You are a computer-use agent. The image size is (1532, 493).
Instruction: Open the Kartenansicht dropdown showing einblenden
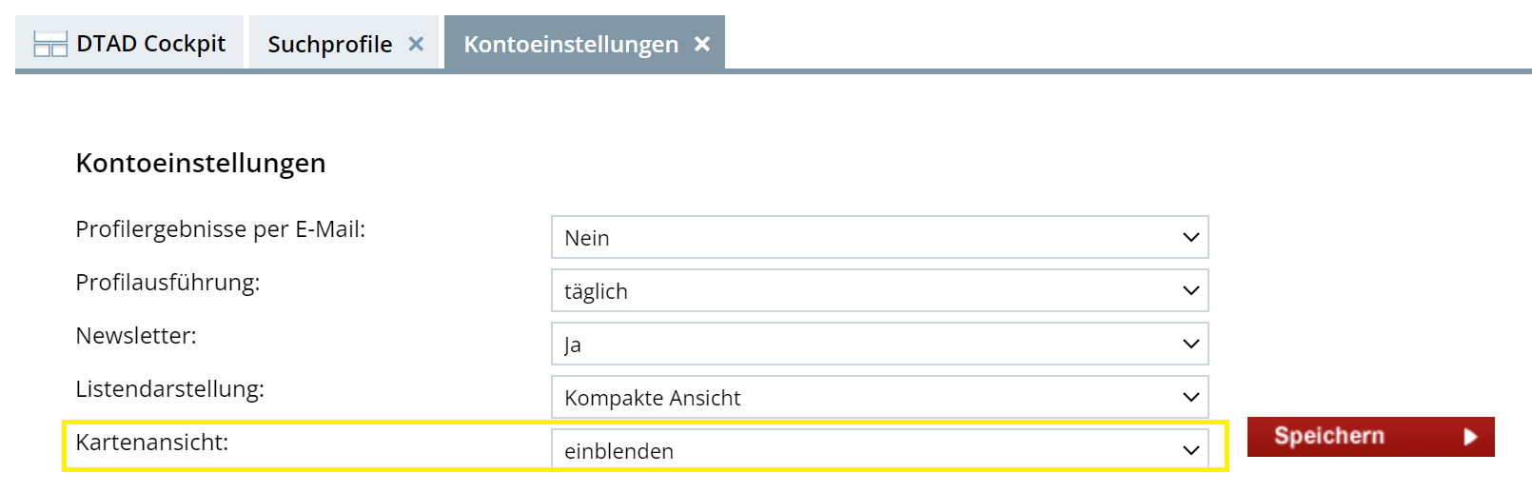(880, 449)
